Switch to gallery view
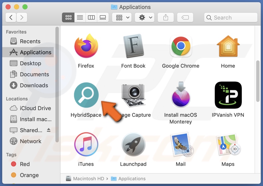Screen dimensions: 263x186 pos(103,17)
